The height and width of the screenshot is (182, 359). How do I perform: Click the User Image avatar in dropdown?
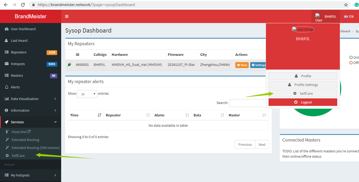pyautogui.click(x=303, y=29)
